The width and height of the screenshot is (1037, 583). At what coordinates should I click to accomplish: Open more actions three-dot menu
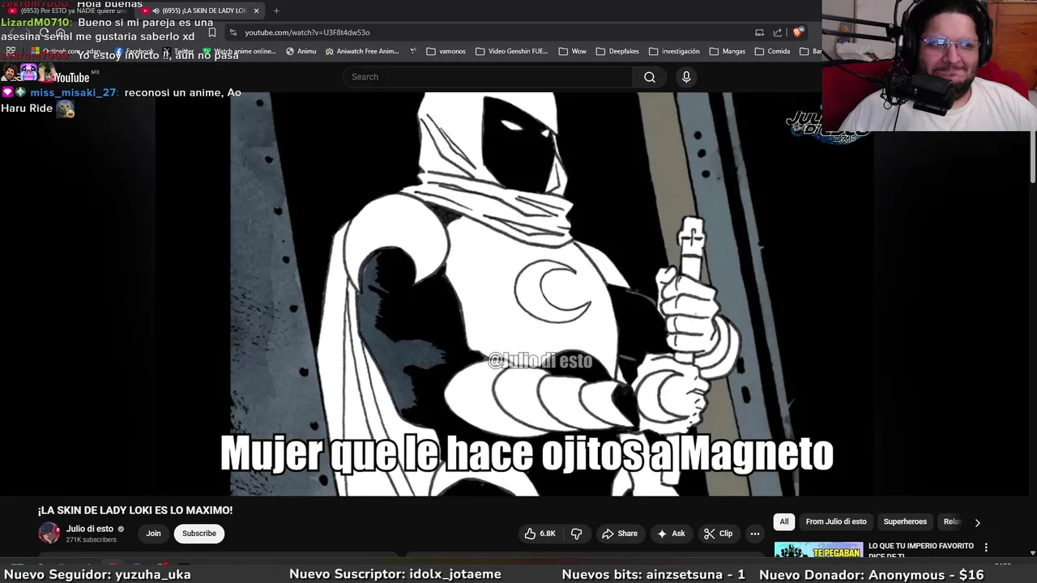(755, 534)
